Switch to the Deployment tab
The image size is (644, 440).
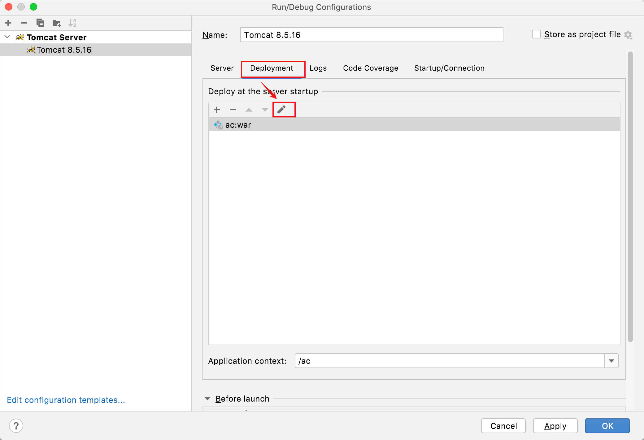[272, 68]
